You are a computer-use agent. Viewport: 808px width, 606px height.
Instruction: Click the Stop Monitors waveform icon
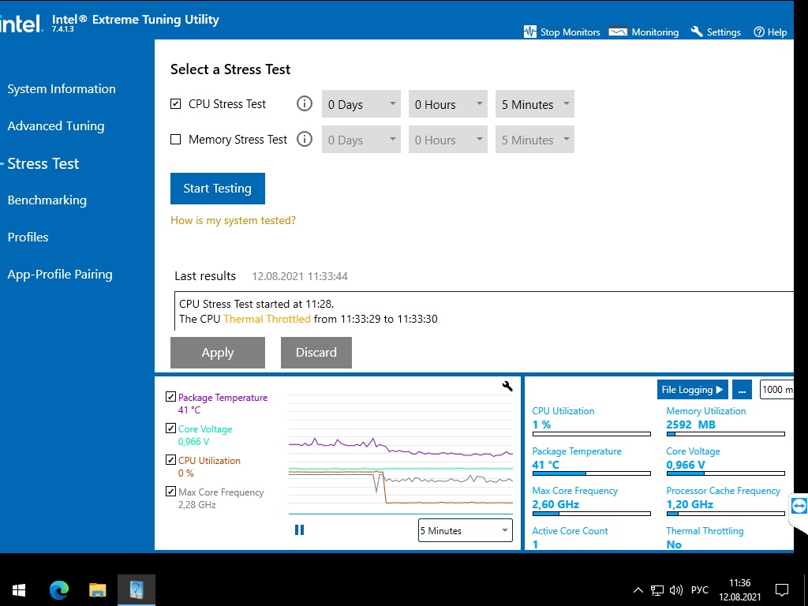pyautogui.click(x=529, y=32)
